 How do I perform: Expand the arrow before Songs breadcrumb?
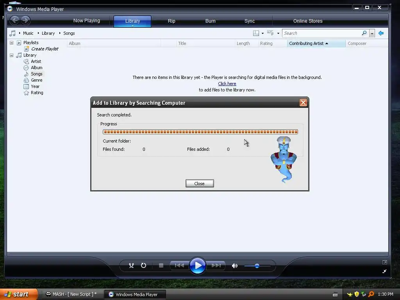60,33
